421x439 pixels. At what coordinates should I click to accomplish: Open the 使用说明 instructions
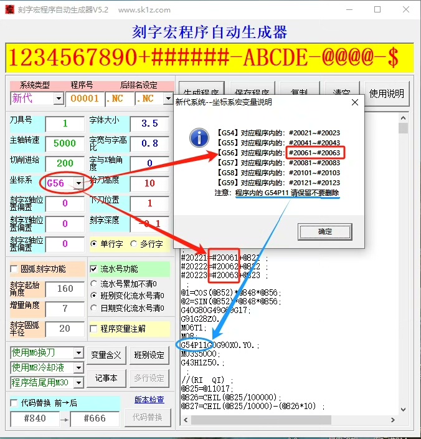(387, 94)
